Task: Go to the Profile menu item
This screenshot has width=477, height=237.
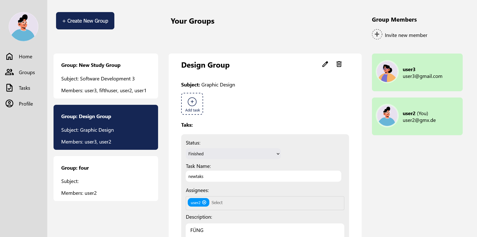Action: (x=26, y=104)
